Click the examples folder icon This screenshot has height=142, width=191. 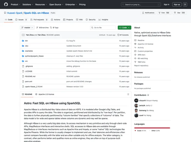point(23,51)
